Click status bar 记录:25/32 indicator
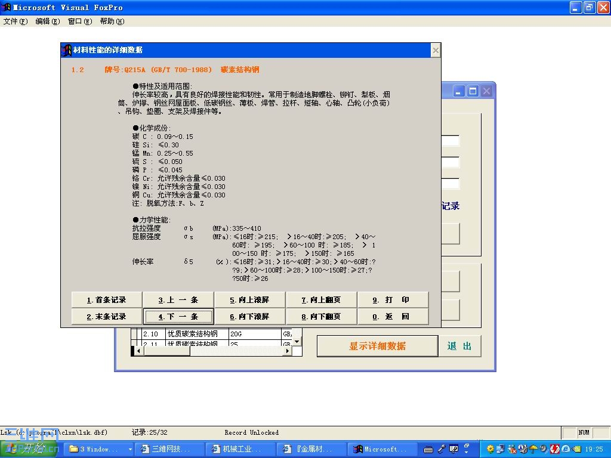This screenshot has height=458, width=611. (150, 432)
